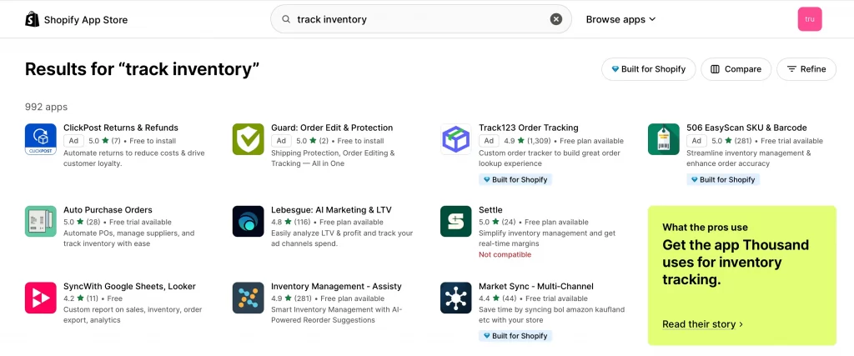Open the Market Sync - Multi-Channel icon
Image resolution: width=854 pixels, height=356 pixels.
(456, 298)
